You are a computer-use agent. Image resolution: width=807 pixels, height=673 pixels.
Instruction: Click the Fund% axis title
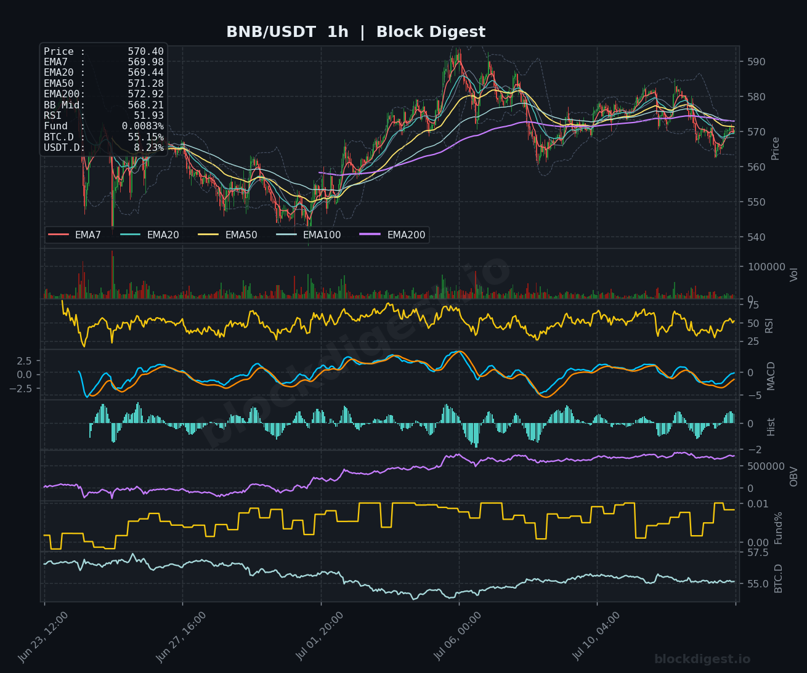(x=779, y=528)
